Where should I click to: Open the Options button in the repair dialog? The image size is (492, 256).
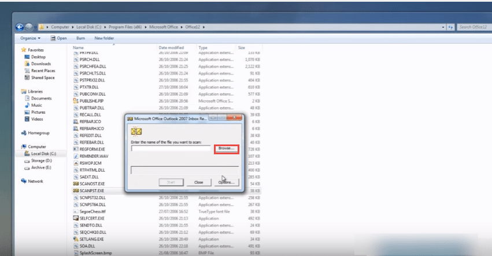click(x=227, y=182)
